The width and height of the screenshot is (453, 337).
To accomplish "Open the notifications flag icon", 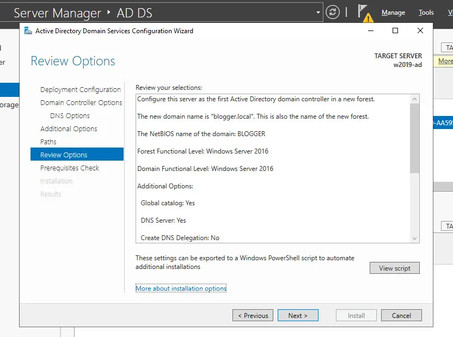I will [363, 12].
